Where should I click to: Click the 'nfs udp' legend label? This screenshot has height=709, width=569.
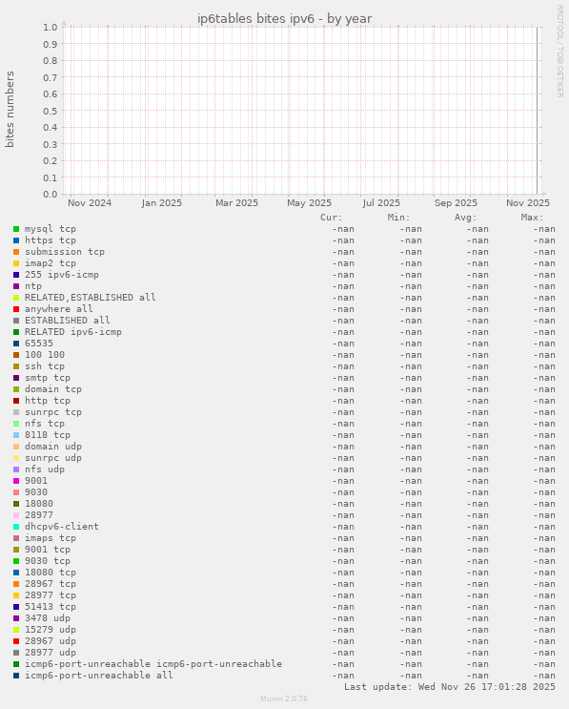[45, 469]
